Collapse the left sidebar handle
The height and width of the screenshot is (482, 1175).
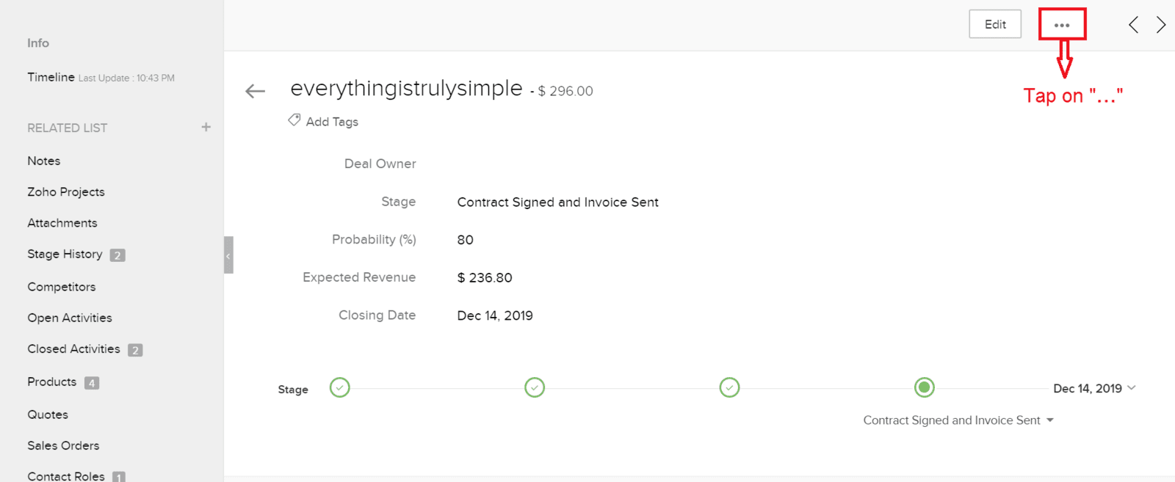pyautogui.click(x=228, y=255)
